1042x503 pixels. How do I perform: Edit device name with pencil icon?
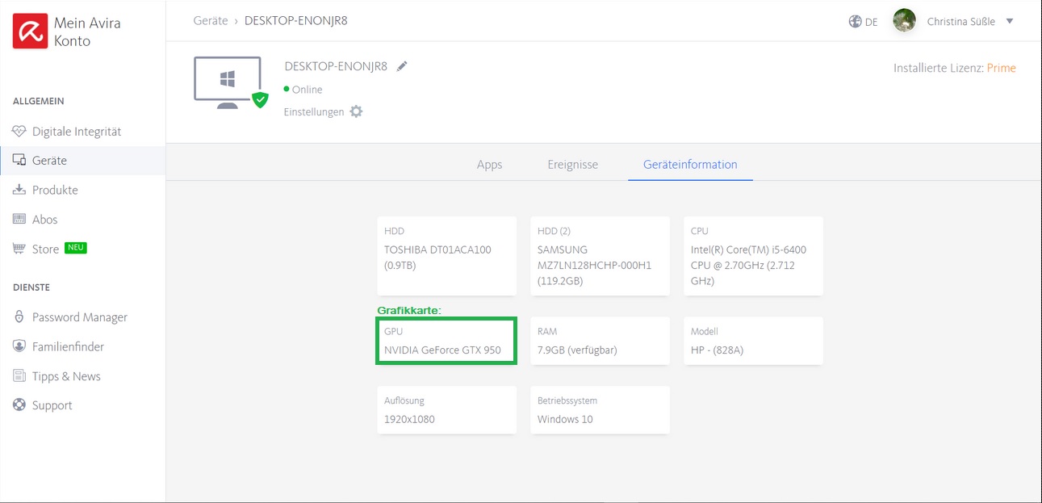click(402, 66)
